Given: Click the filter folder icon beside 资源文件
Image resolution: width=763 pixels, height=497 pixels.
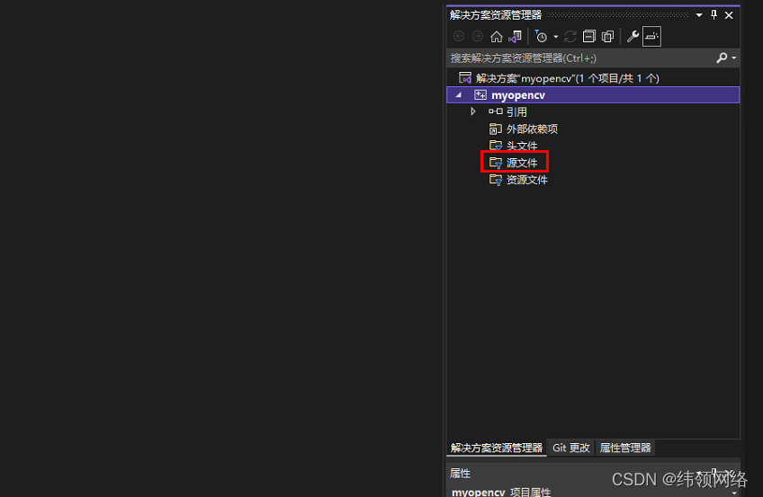Looking at the screenshot, I should [496, 180].
